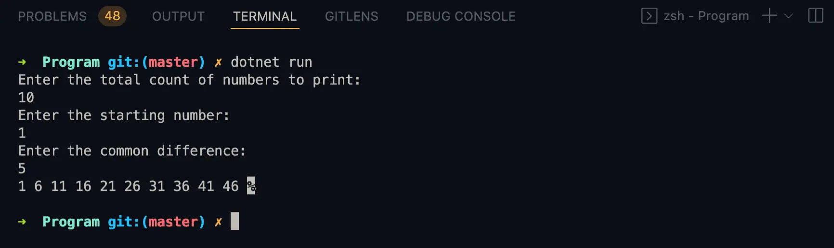Select the zsh - Program terminal label
This screenshot has width=834, height=248.
point(706,16)
